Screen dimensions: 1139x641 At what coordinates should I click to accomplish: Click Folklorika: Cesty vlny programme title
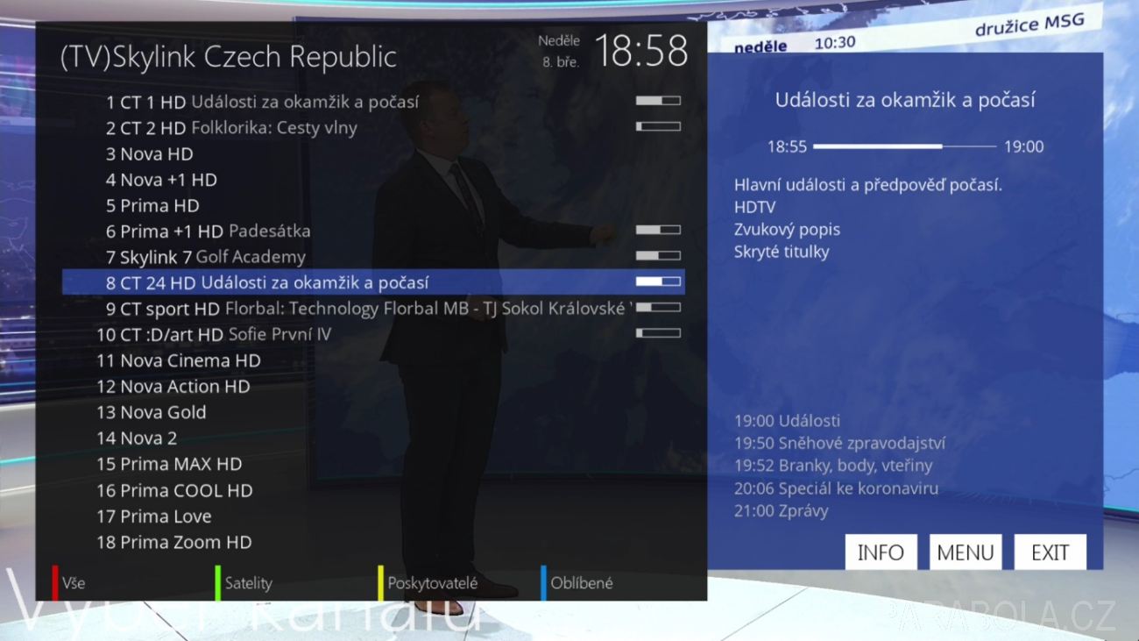pyautogui.click(x=274, y=128)
